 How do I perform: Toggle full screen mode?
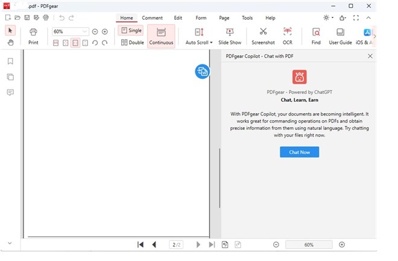pyautogui.click(x=356, y=17)
